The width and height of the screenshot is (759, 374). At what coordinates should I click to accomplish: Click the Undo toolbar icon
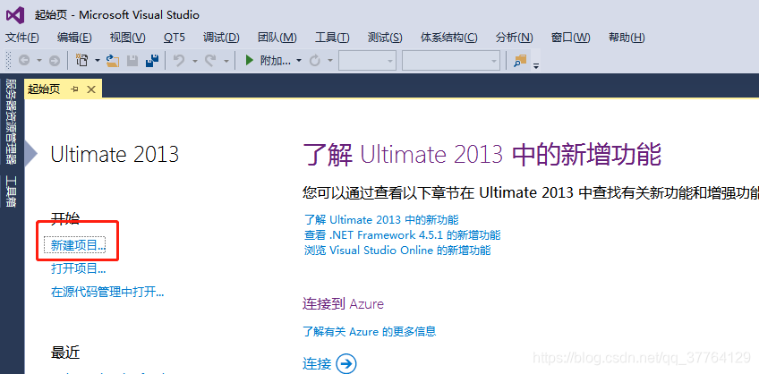pyautogui.click(x=179, y=61)
